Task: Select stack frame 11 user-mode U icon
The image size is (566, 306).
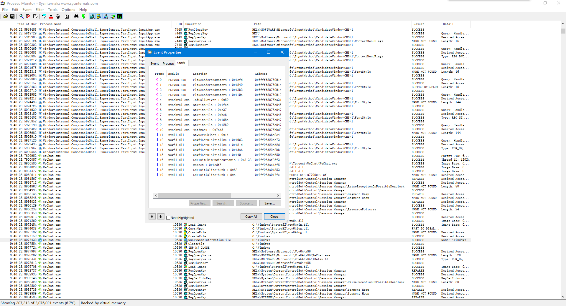Action: (x=157, y=135)
